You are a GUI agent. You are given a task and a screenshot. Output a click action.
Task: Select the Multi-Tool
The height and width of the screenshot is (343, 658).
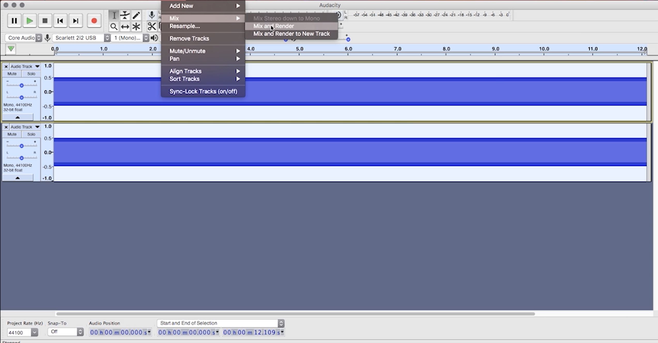(136, 26)
